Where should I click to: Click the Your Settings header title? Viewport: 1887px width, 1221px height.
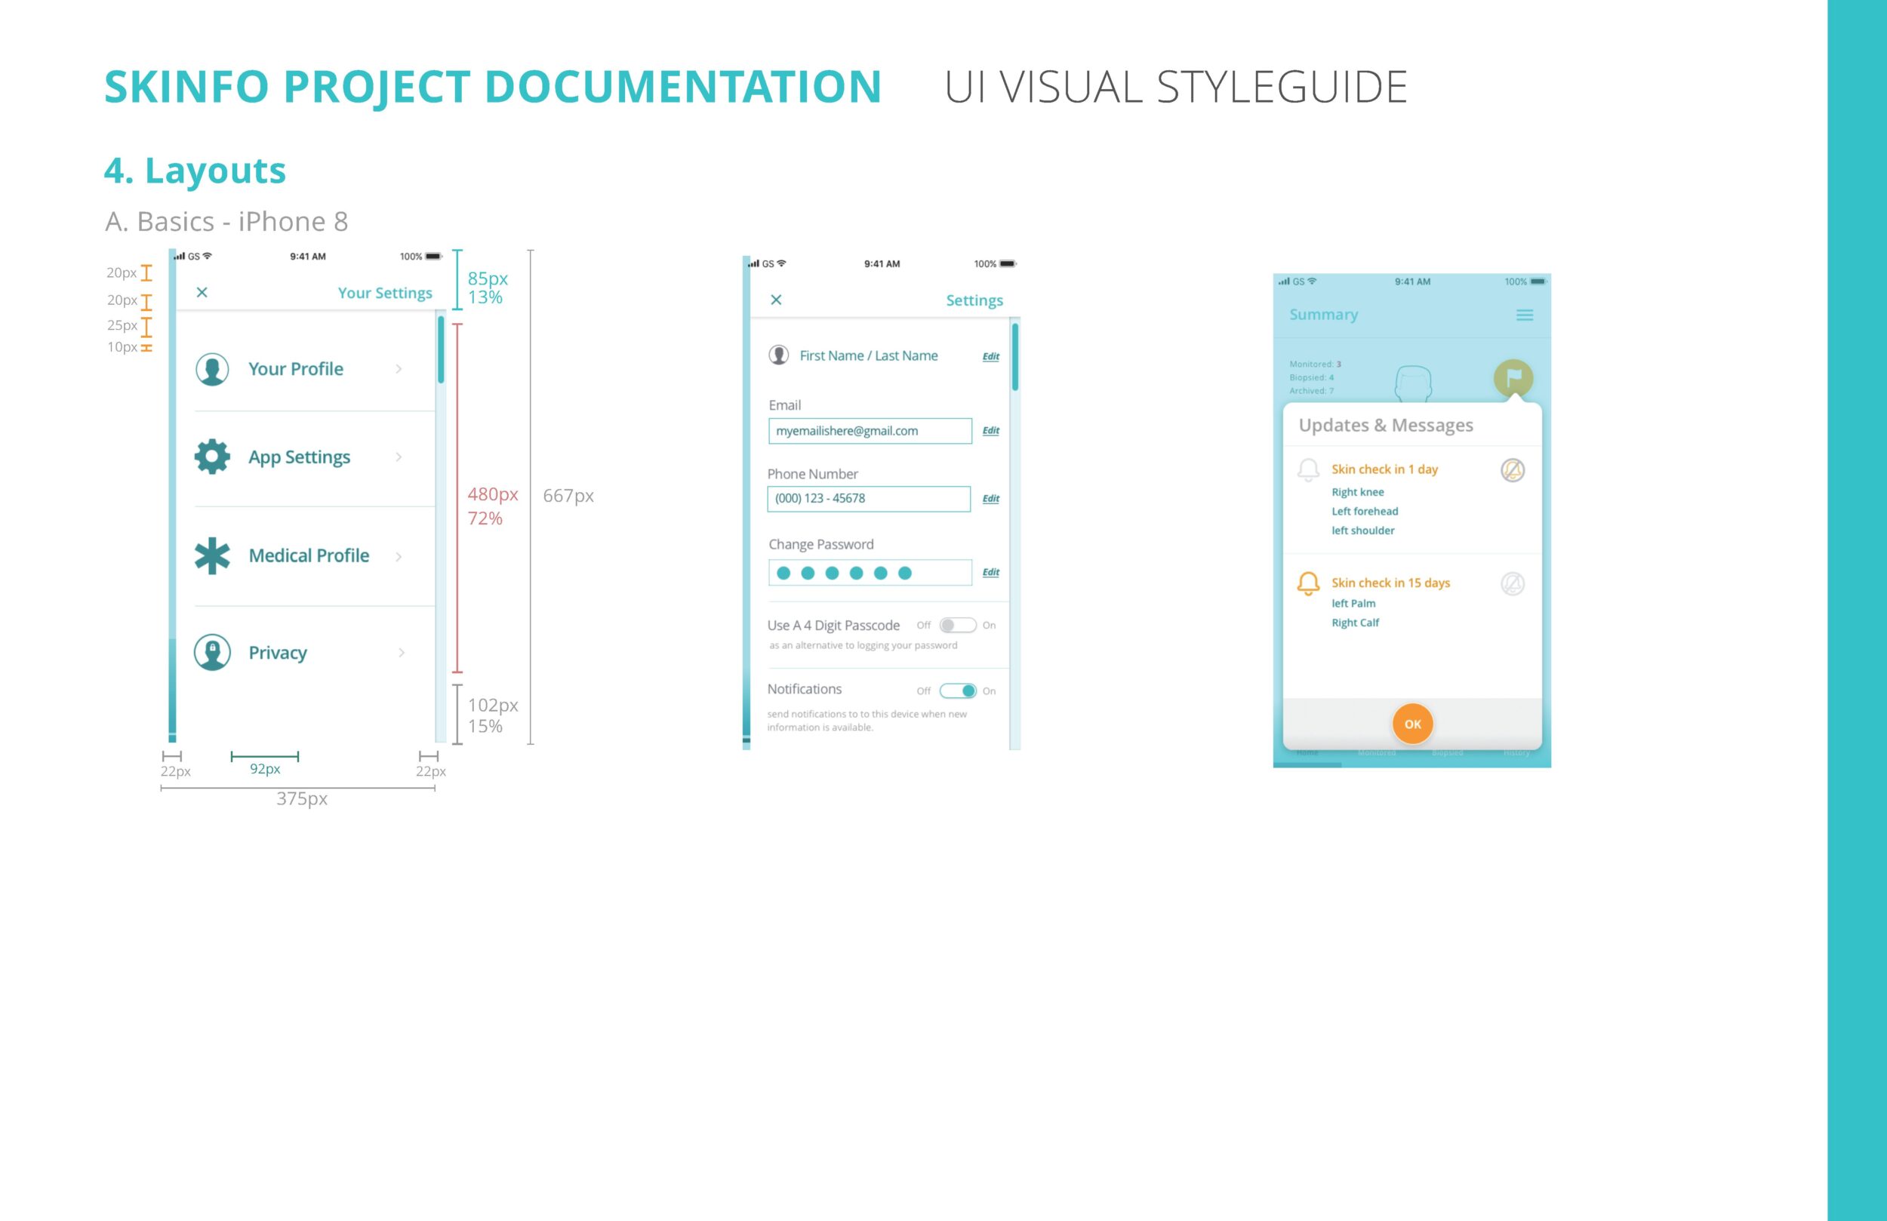386,294
